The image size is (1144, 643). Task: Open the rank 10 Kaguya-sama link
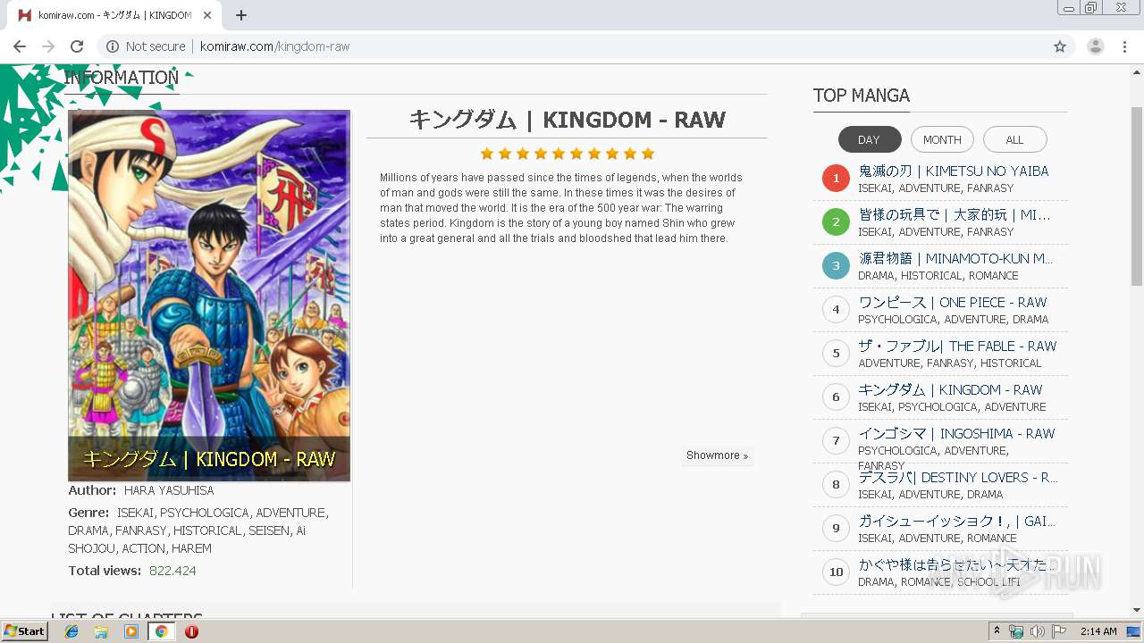(957, 564)
